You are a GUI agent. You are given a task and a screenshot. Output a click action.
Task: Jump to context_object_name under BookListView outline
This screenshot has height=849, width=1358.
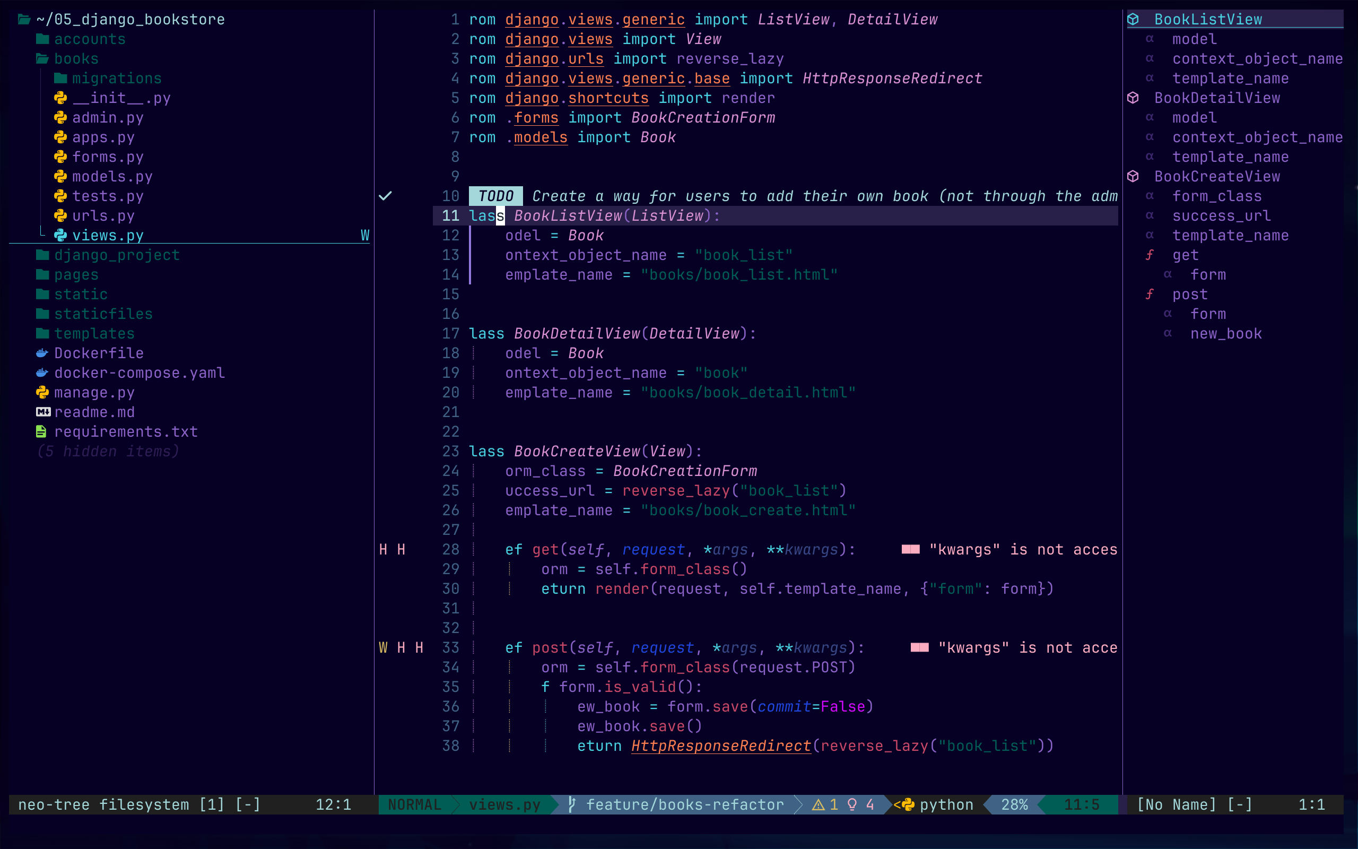[x=1257, y=59]
